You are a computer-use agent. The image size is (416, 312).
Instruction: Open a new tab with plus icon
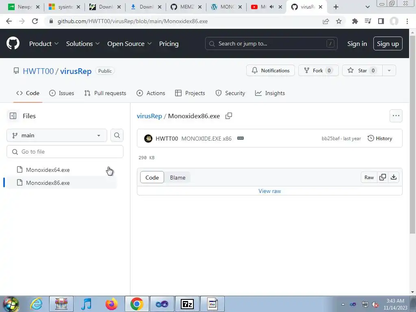[336, 7]
